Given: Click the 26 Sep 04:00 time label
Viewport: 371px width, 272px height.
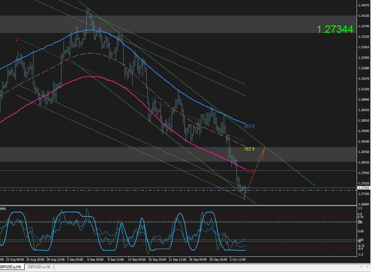Looking at the screenshot, I should coord(198,260).
